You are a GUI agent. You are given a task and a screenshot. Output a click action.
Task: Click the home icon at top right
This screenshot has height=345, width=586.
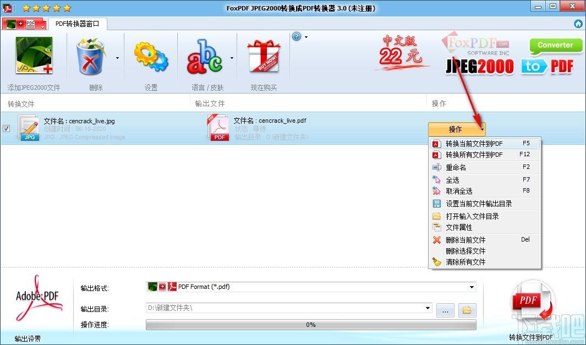tap(578, 24)
